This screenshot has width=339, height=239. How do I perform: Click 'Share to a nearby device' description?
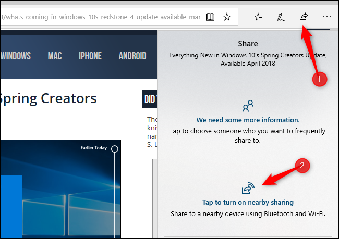click(248, 213)
